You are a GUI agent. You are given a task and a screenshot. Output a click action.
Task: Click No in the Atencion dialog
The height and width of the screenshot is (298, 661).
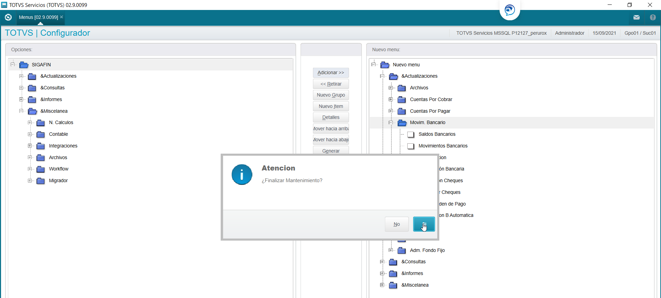(x=397, y=224)
